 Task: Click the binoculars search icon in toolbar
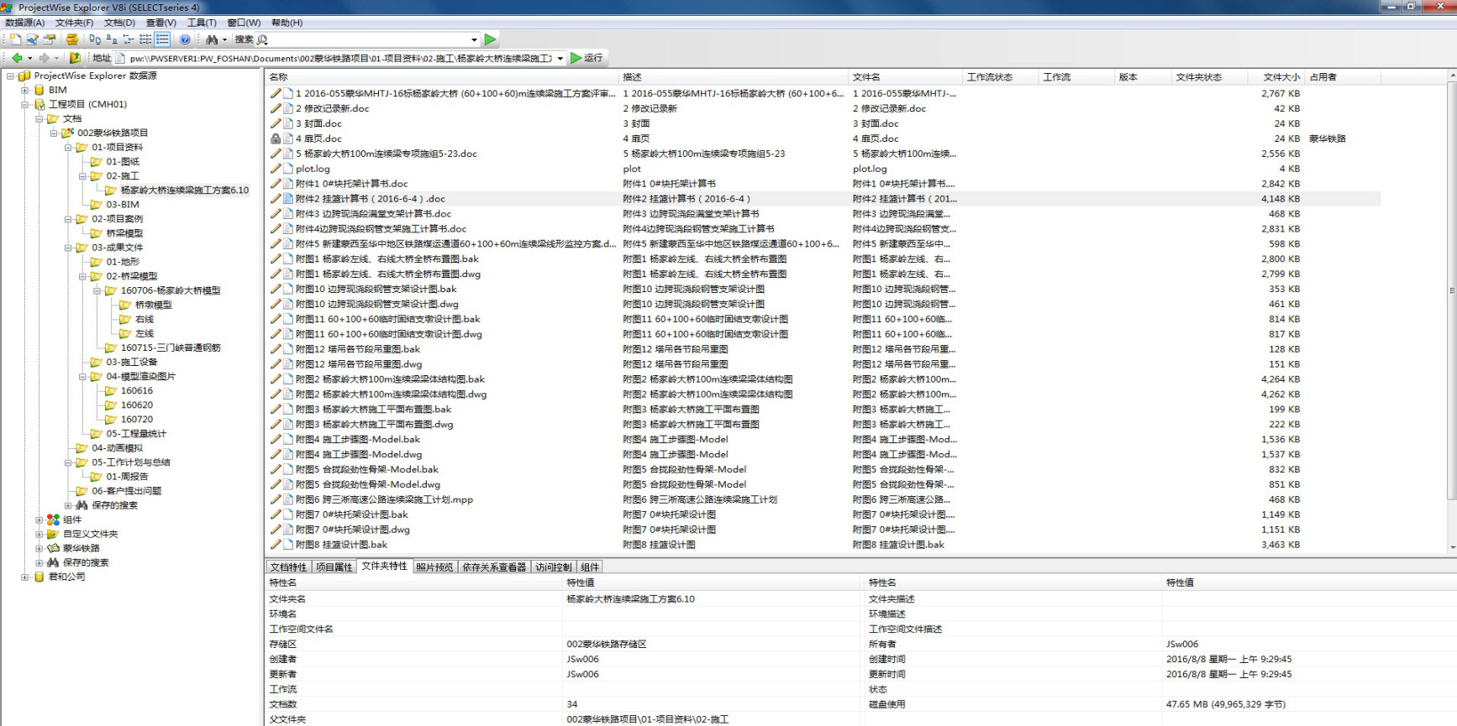212,39
